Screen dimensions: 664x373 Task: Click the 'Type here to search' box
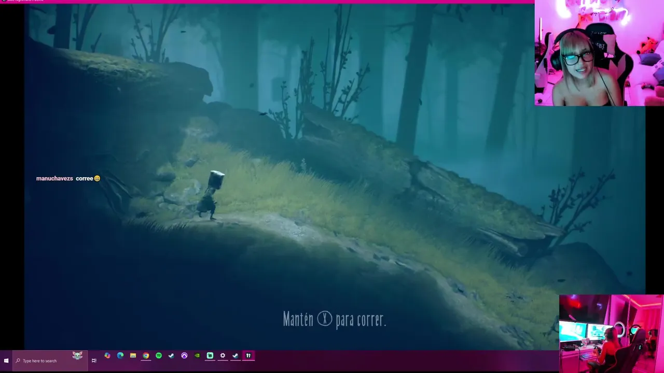pyautogui.click(x=49, y=361)
